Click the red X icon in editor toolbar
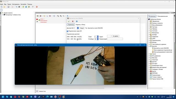 click(40, 16)
